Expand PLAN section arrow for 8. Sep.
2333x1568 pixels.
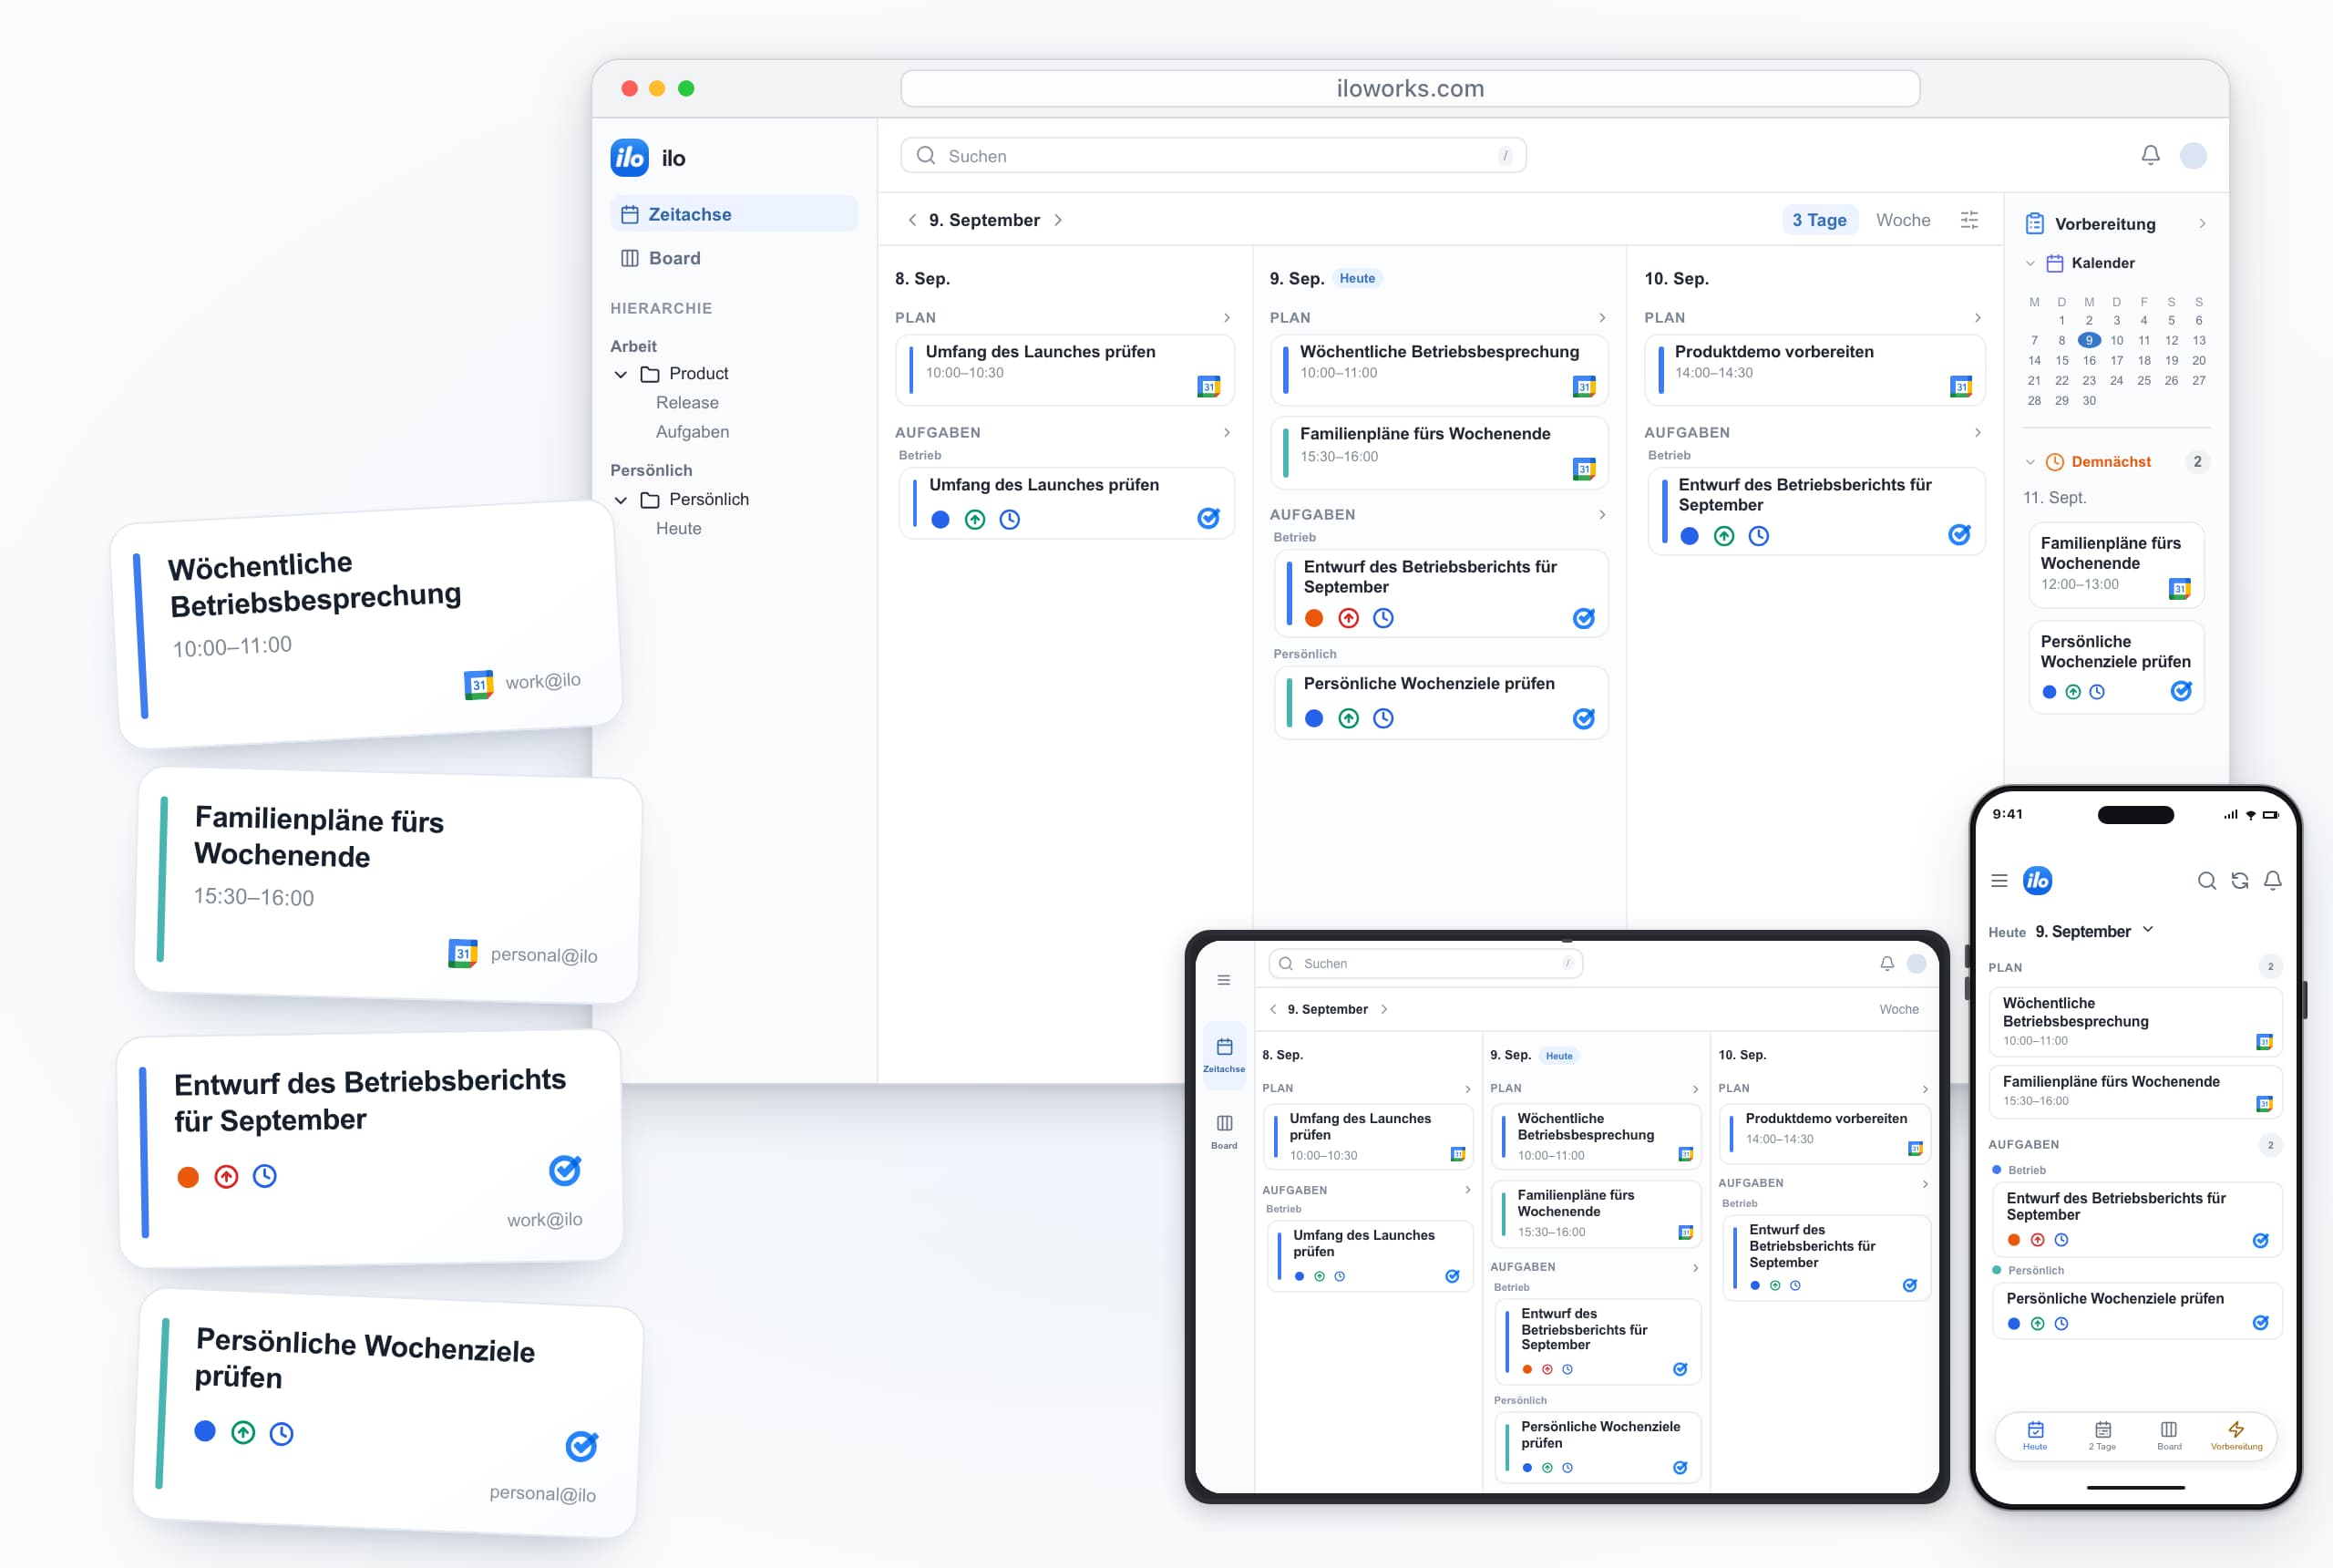click(x=1227, y=318)
